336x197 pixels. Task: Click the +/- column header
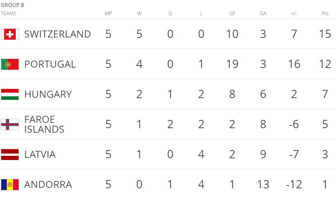(294, 14)
